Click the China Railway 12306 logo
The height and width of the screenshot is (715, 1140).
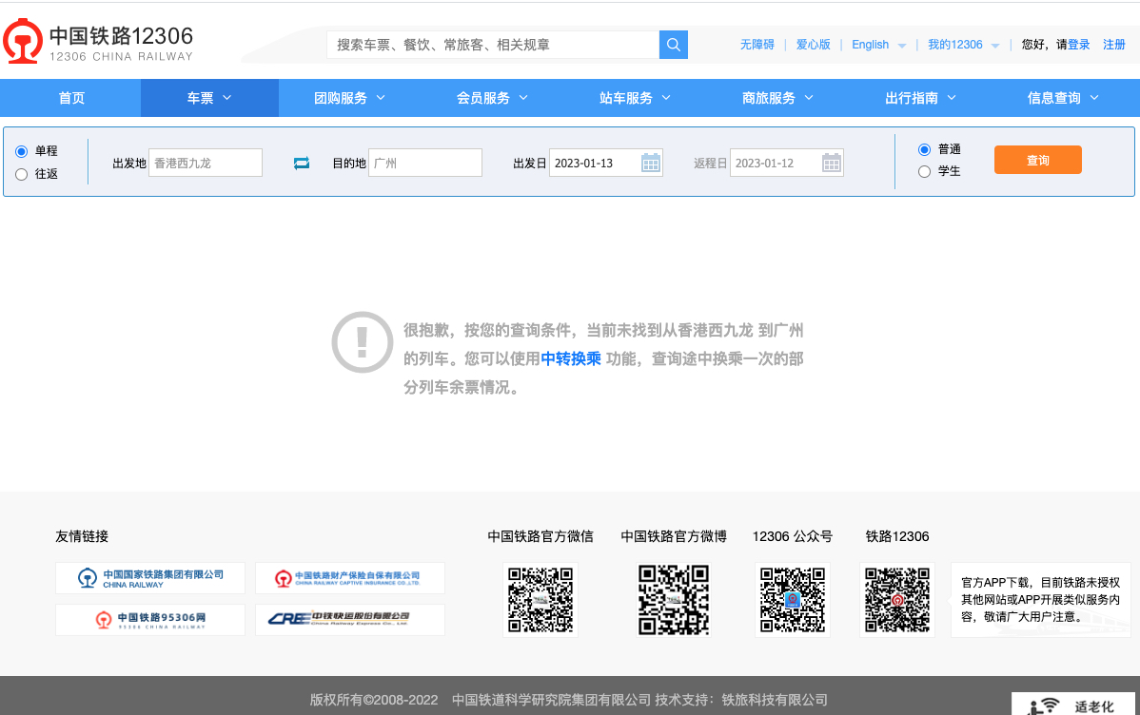(x=98, y=43)
